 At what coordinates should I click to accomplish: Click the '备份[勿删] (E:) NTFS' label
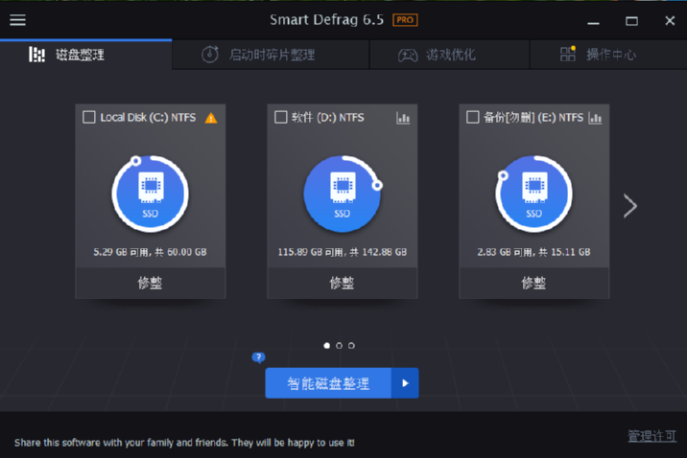coord(533,117)
